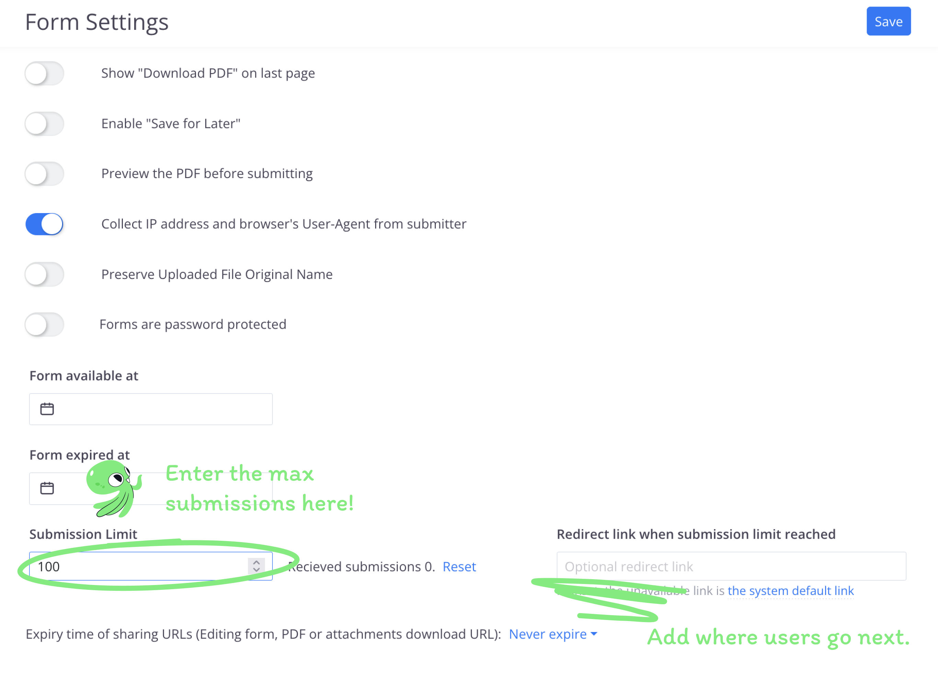Click the Form Settings heading
Image resolution: width=938 pixels, height=678 pixels.
(x=97, y=22)
